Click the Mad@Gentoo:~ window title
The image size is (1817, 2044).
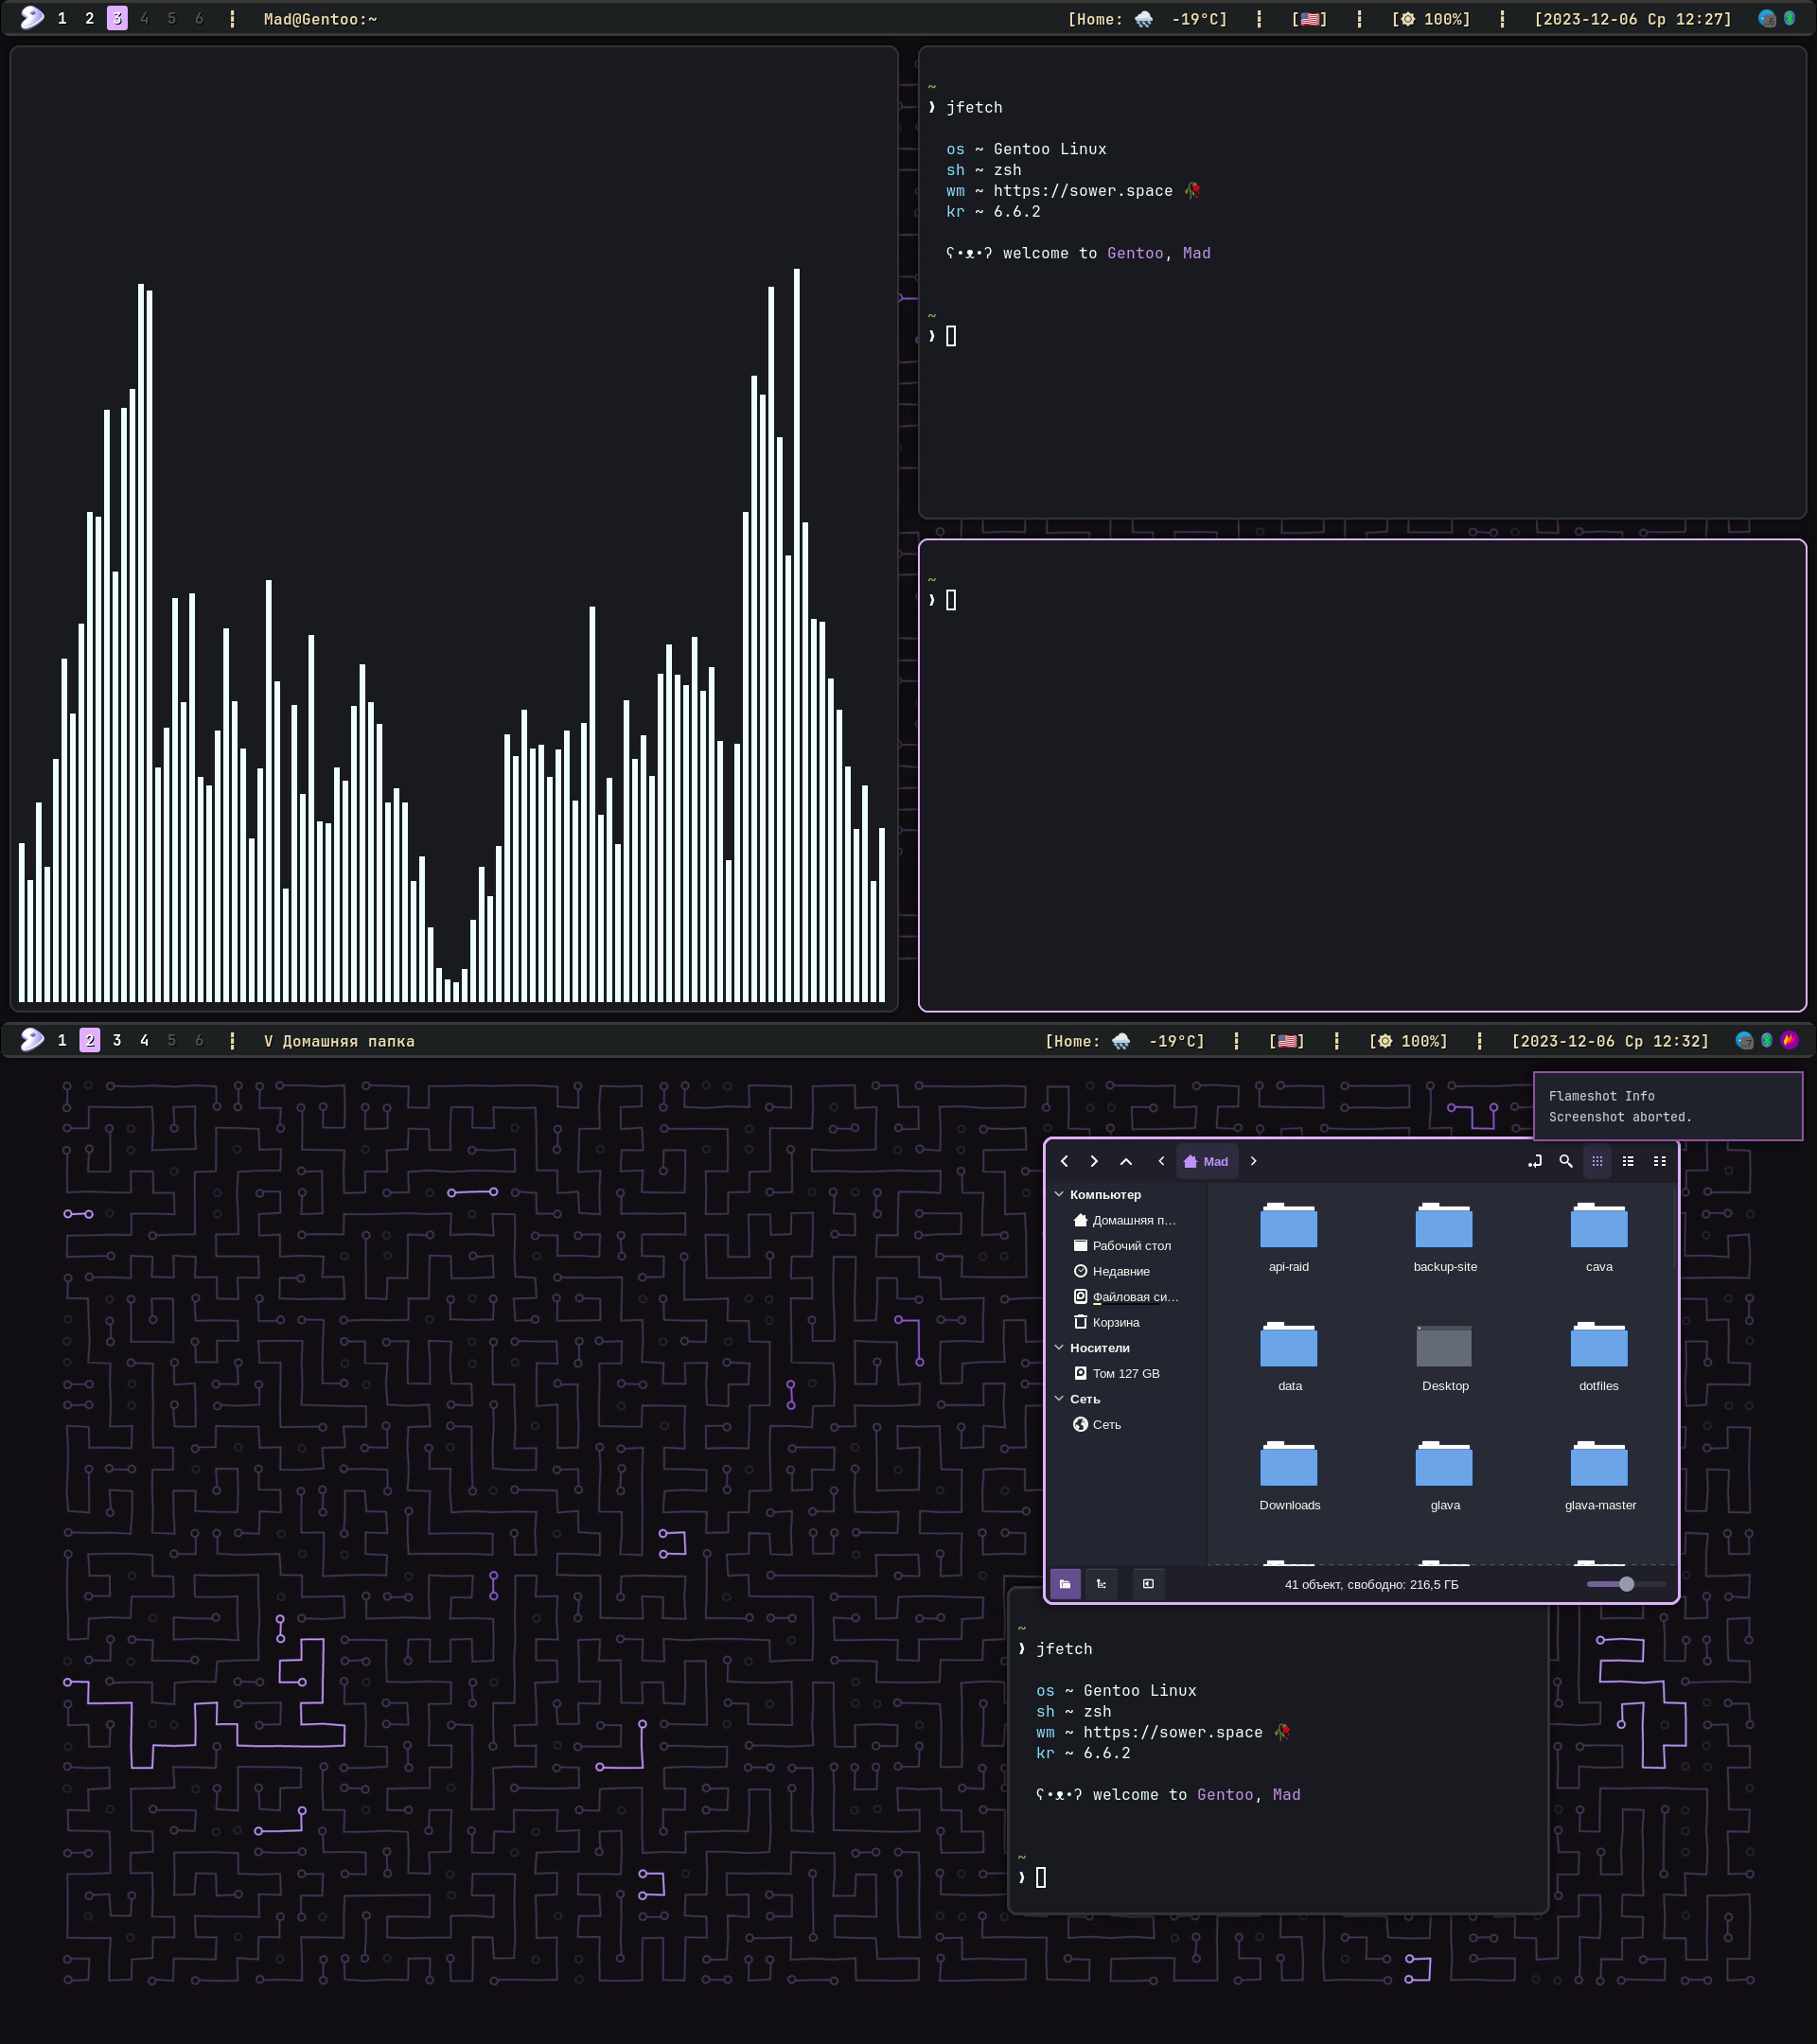coord(320,19)
